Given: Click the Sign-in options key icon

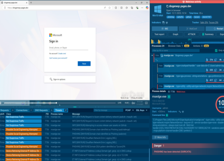Looking at the screenshot, I should [51, 79].
